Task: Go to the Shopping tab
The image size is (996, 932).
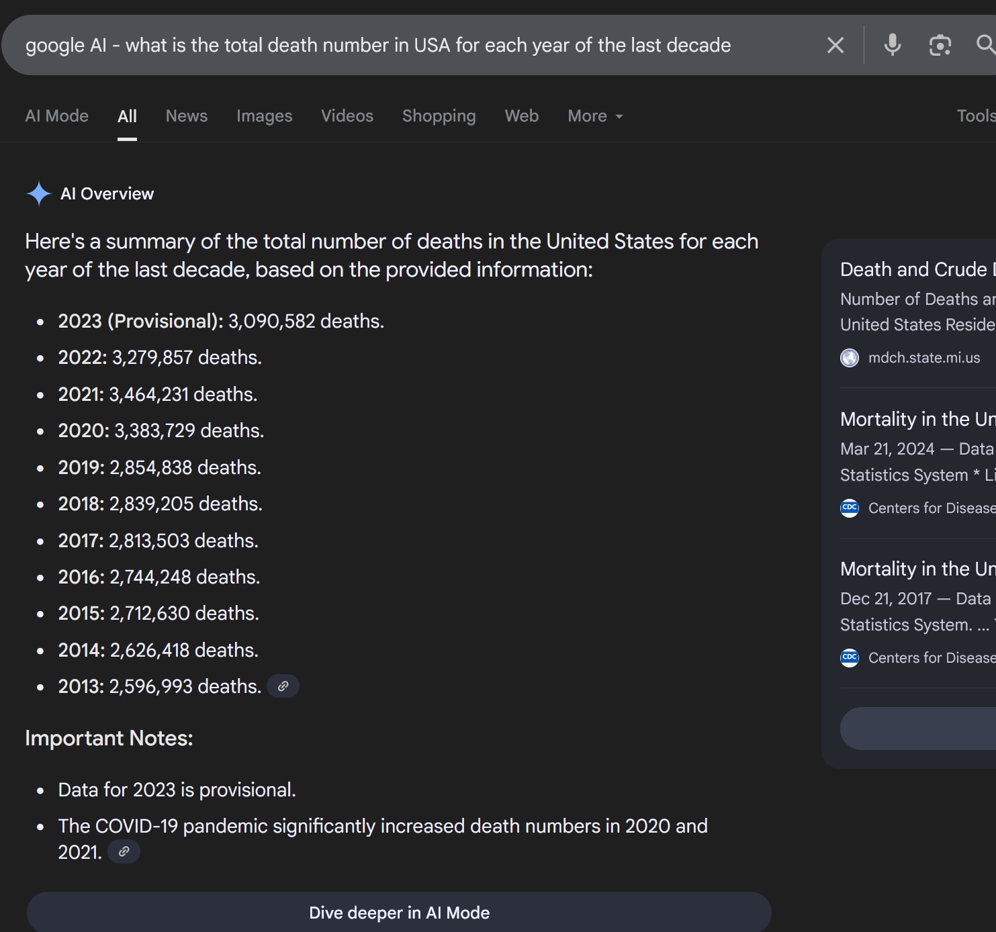Action: [x=439, y=116]
